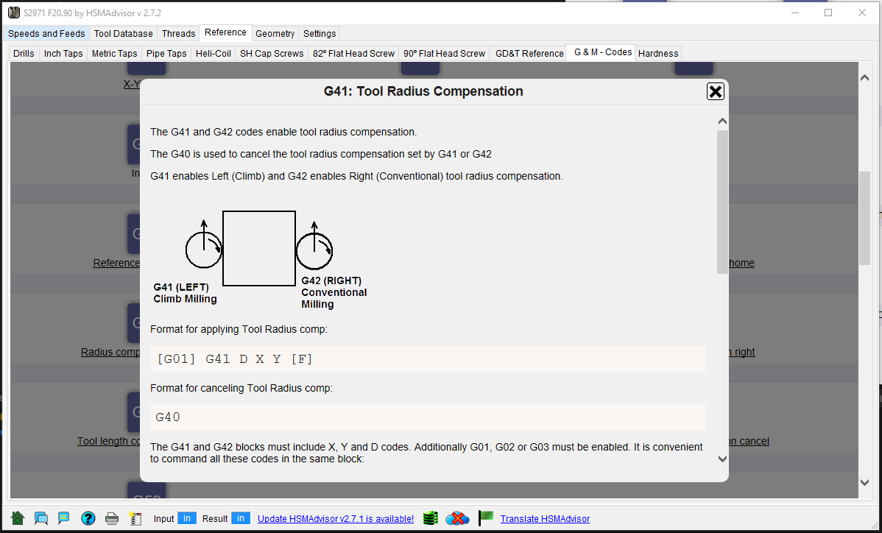Click the cloud with red X icon
The width and height of the screenshot is (882, 533).
pos(456,518)
